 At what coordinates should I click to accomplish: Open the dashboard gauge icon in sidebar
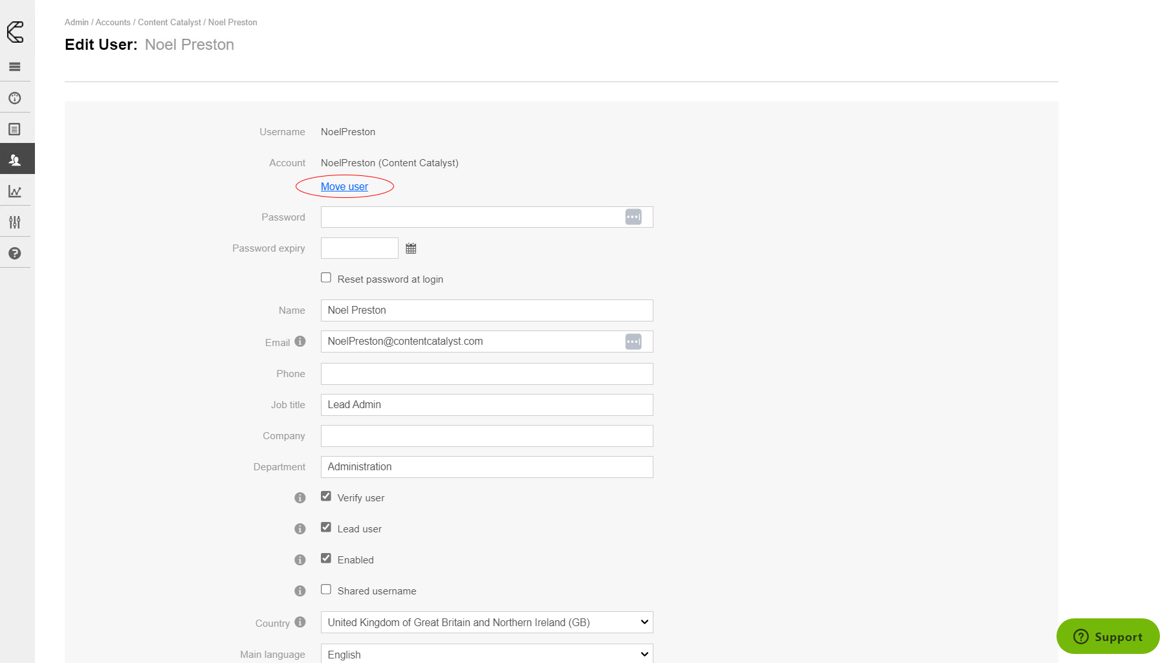tap(15, 98)
